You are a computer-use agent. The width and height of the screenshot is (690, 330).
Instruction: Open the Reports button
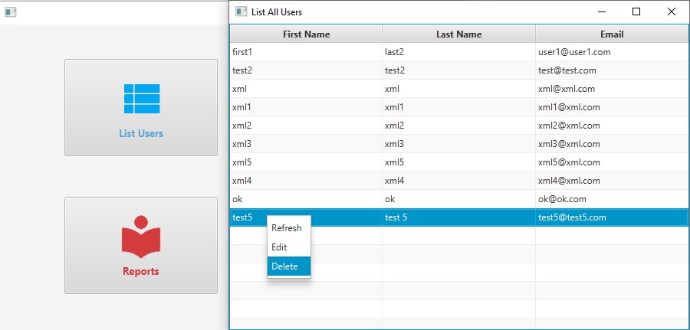pos(141,245)
